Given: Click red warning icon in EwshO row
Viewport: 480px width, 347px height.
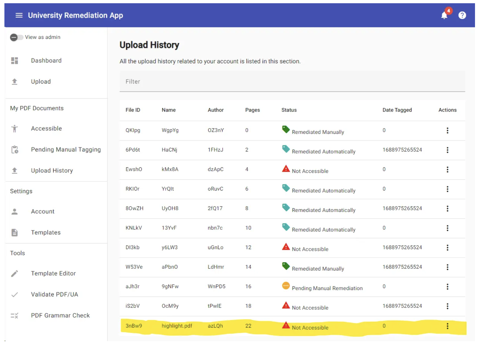Looking at the screenshot, I should [x=286, y=169].
